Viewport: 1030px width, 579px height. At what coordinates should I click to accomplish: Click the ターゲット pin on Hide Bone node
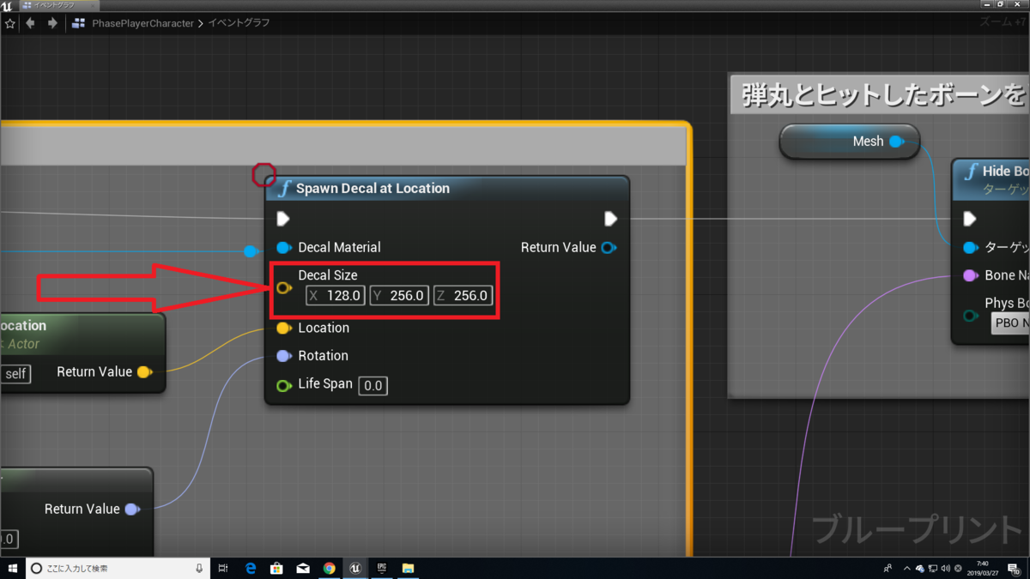pyautogui.click(x=970, y=247)
